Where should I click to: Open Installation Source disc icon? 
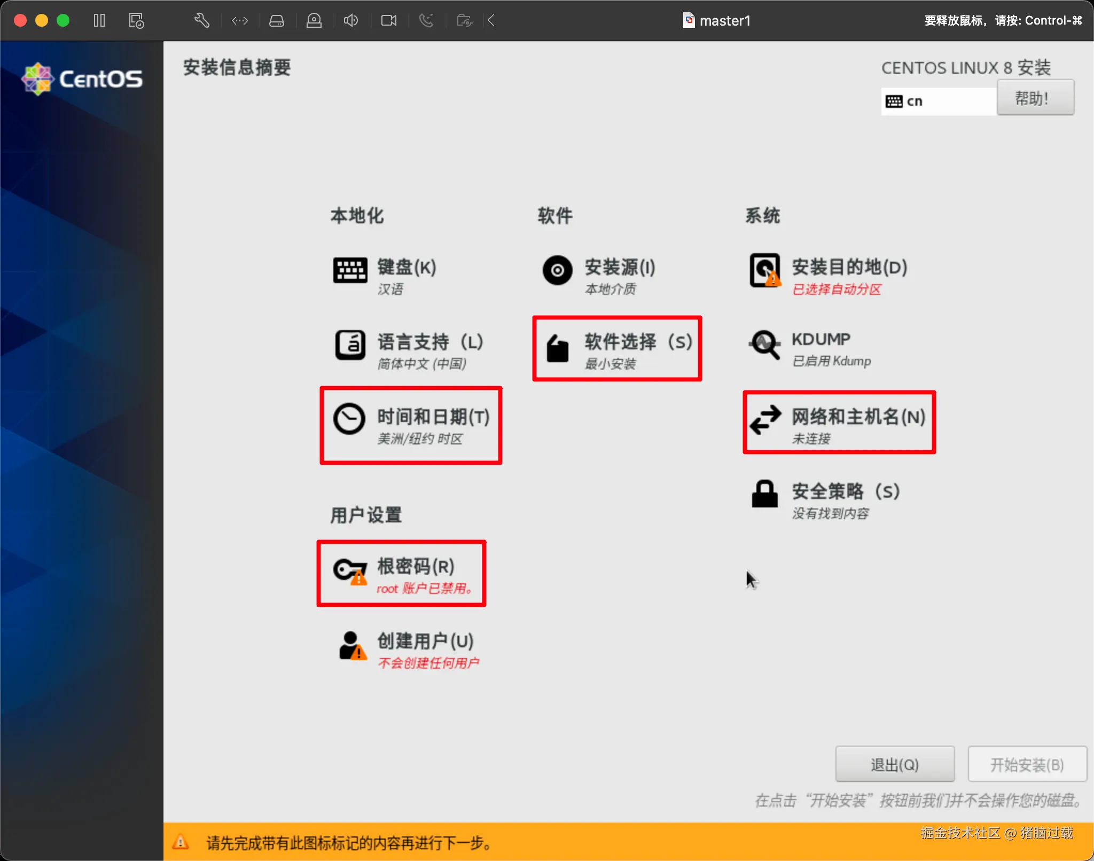pos(557,270)
